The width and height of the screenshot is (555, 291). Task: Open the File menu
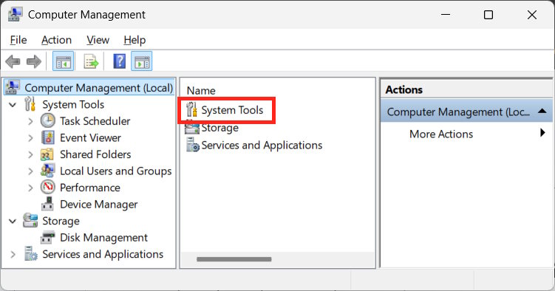(18, 40)
